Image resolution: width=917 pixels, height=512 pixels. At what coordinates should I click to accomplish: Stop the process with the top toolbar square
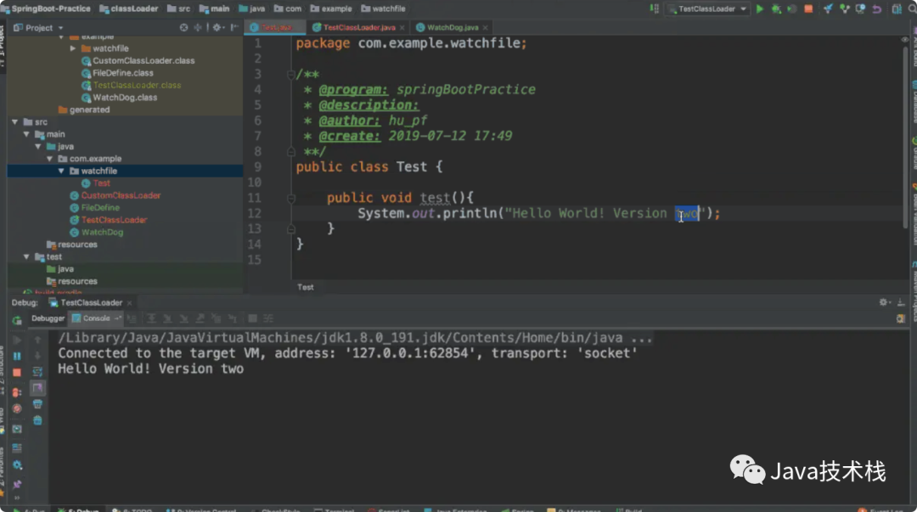tap(808, 8)
